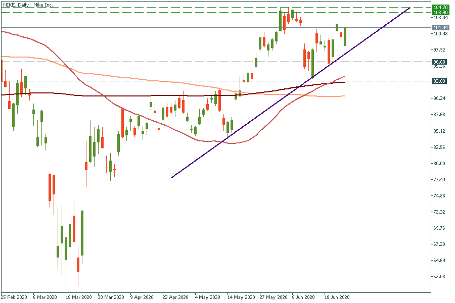The width and height of the screenshot is (455, 303).
Task: Select the 93.00 support level tag
Action: (x=439, y=81)
